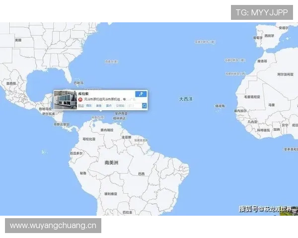Click the 风冷热泵机组 ad link in popup

pyautogui.click(x=105, y=99)
